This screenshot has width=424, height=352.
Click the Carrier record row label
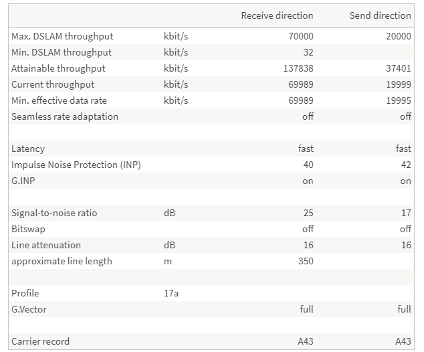tap(41, 341)
